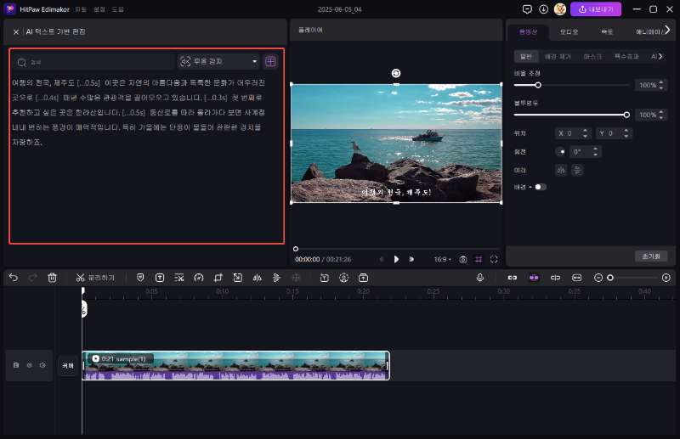Switch to the audio properties tab
Image resolution: width=680 pixels, height=439 pixels.
pyautogui.click(x=569, y=31)
